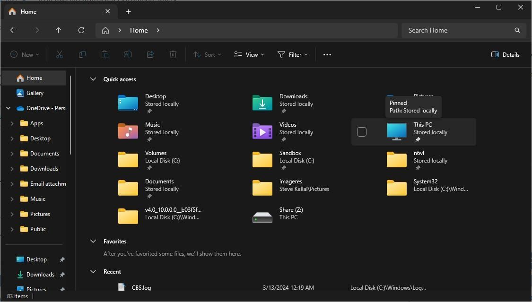
Task: Copy the selected item with the Copy icon
Action: coord(82,54)
